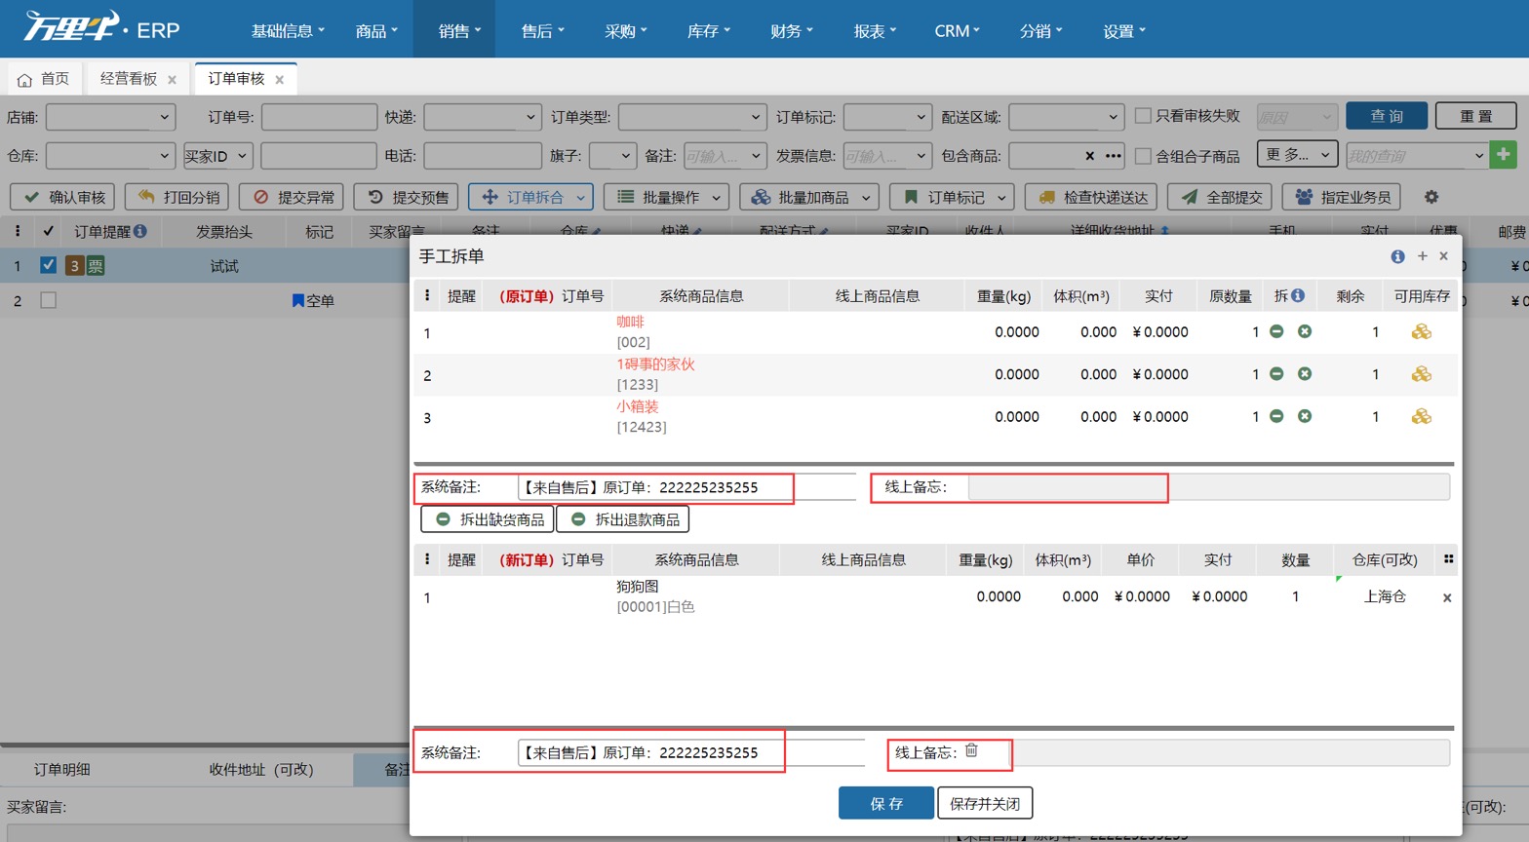Open column options icon of new order table
Screen dimensions: 1529x842
1448,559
